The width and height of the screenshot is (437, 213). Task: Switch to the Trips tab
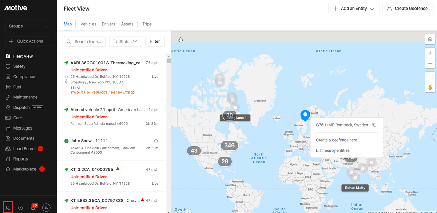(147, 24)
